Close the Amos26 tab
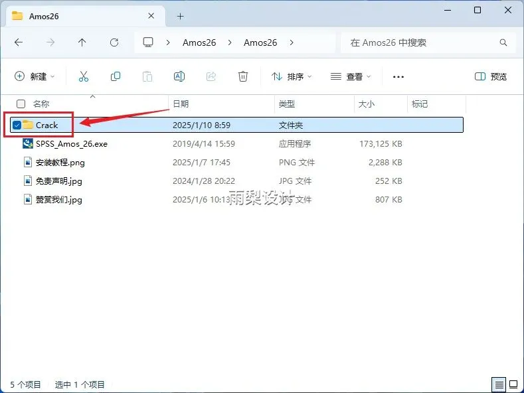Image resolution: width=524 pixels, height=393 pixels. pos(151,16)
